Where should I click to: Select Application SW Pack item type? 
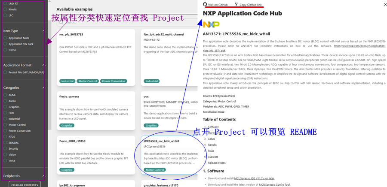[6, 44]
